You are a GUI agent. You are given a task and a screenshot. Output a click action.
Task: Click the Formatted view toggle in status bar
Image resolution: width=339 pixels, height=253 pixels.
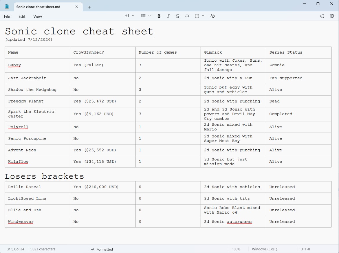[x=102, y=249]
